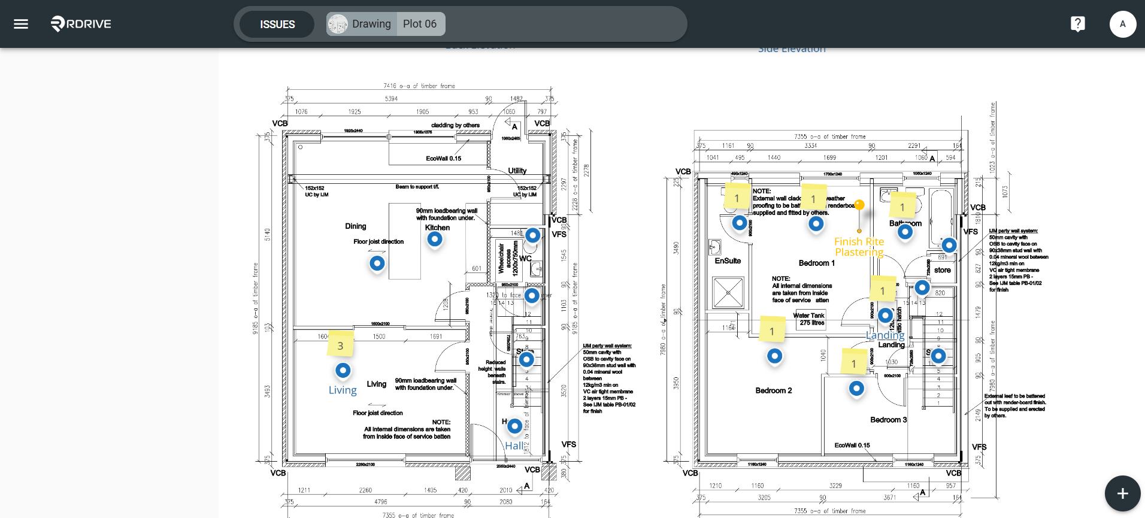
Task: Select the orange Finish Rite Plastering pin
Action: point(859,205)
